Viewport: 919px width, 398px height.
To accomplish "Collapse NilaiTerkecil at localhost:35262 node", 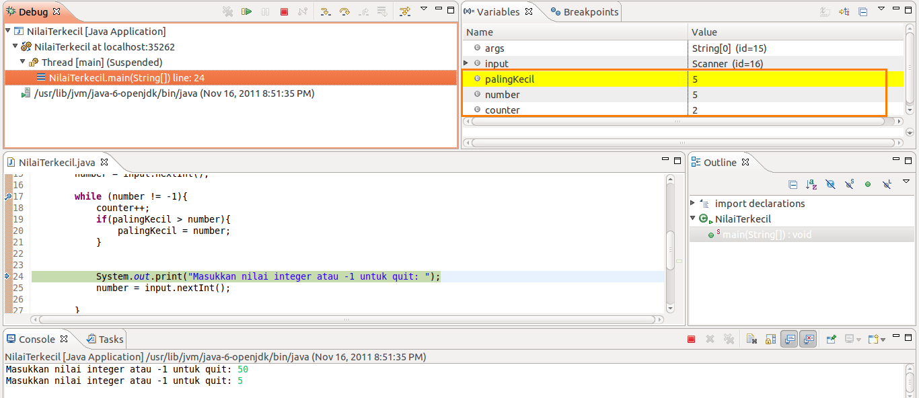I will [15, 46].
